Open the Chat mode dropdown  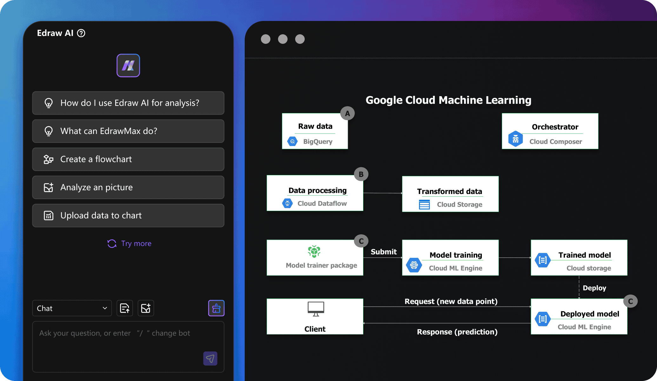70,308
